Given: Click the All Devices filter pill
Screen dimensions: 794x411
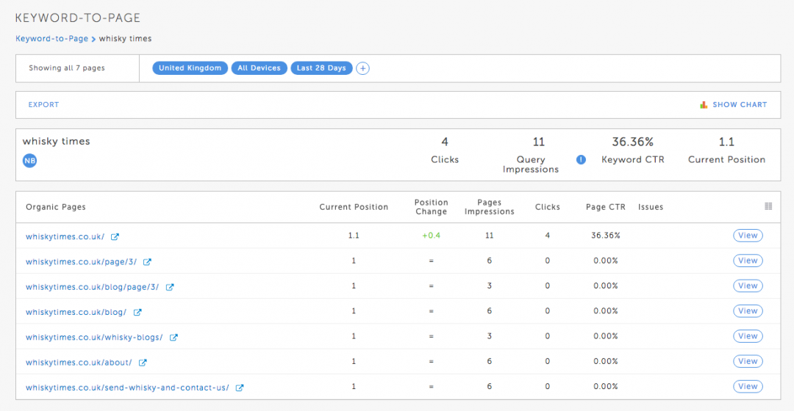Looking at the screenshot, I should tap(260, 68).
